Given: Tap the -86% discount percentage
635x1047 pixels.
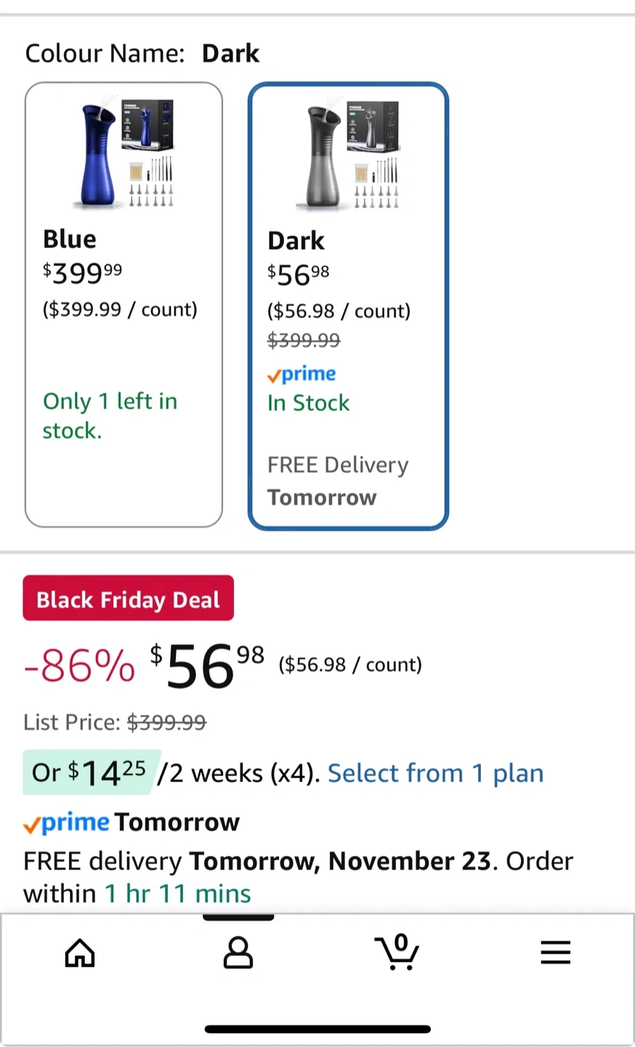Looking at the screenshot, I should 79,666.
